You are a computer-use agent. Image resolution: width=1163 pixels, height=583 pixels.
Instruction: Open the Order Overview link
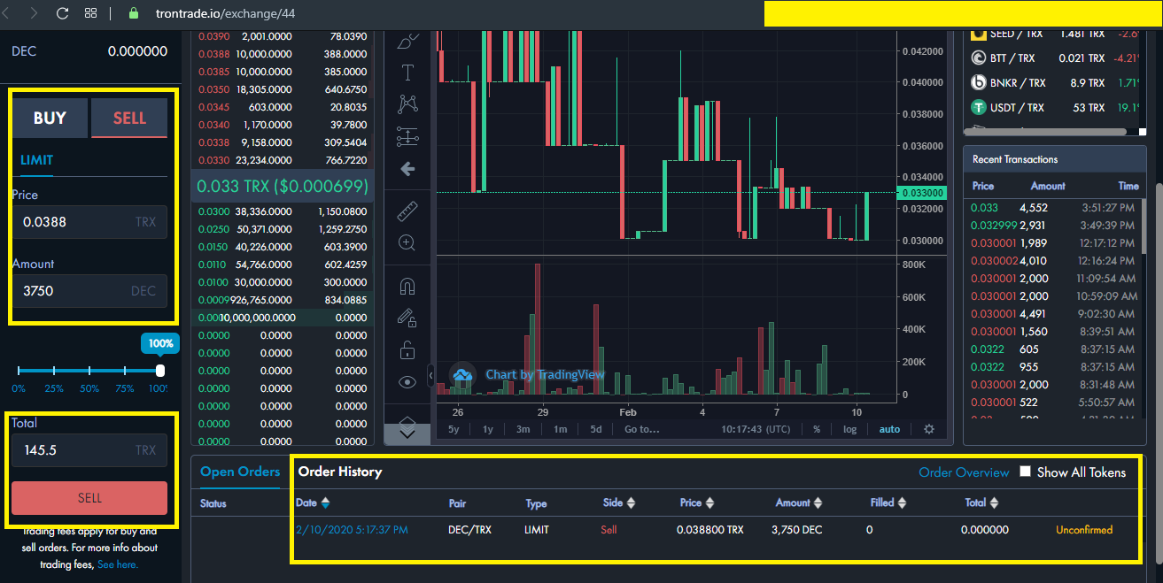[x=964, y=472]
